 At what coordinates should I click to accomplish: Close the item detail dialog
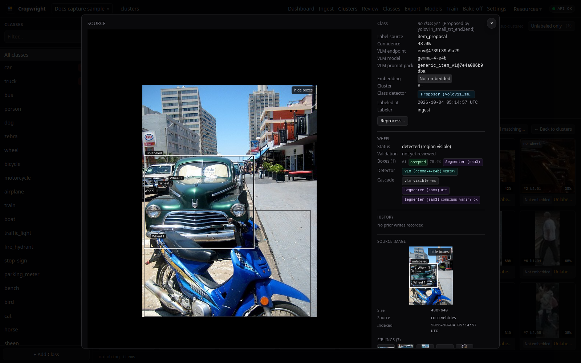tap(492, 23)
